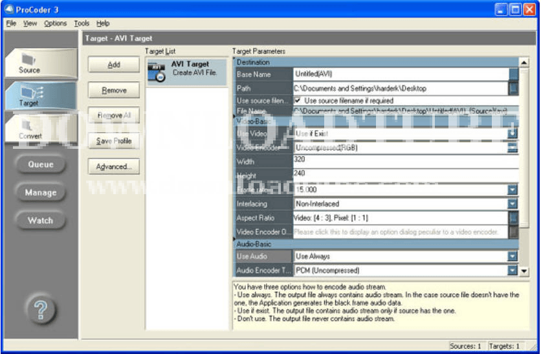The image size is (541, 354).
Task: Click the Remove All button
Action: tap(114, 115)
